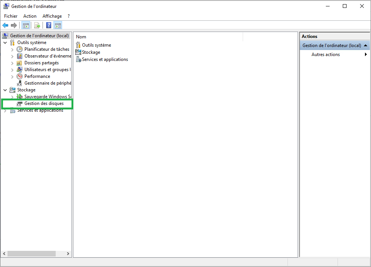This screenshot has width=371, height=267.
Task: Open the Fichier menu
Action: (11, 16)
